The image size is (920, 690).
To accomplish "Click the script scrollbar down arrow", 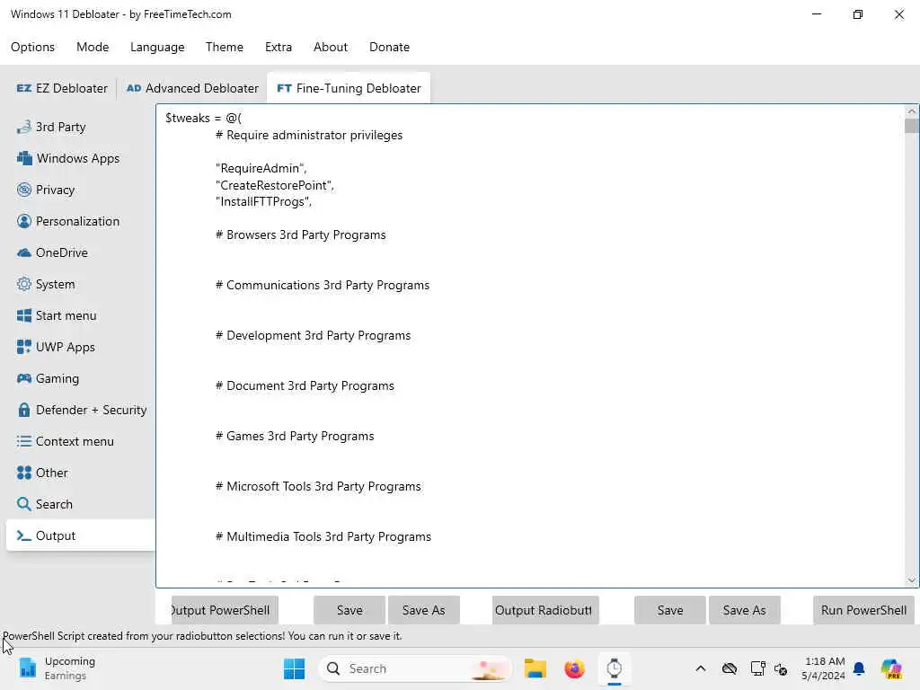I will 911,580.
